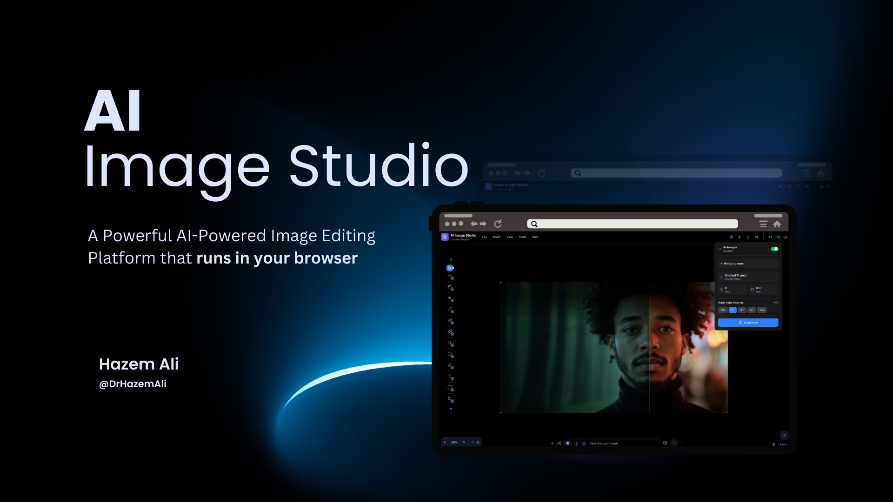Viewport: 893px width, 502px height.
Task: Select the edit pencil-square tool
Action: click(x=450, y=321)
